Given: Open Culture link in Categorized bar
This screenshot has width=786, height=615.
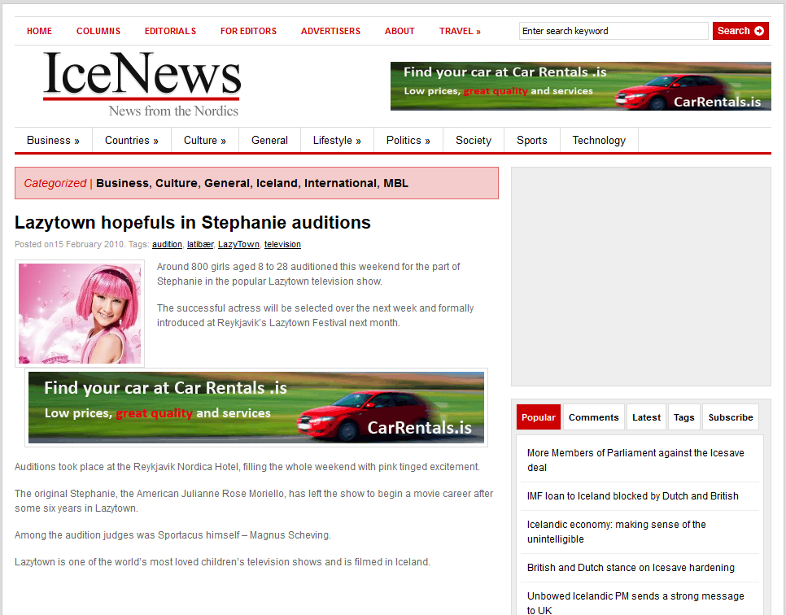Looking at the screenshot, I should [177, 184].
